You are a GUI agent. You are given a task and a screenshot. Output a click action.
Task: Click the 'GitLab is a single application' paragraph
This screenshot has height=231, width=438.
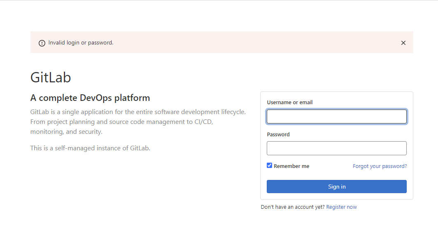click(138, 122)
